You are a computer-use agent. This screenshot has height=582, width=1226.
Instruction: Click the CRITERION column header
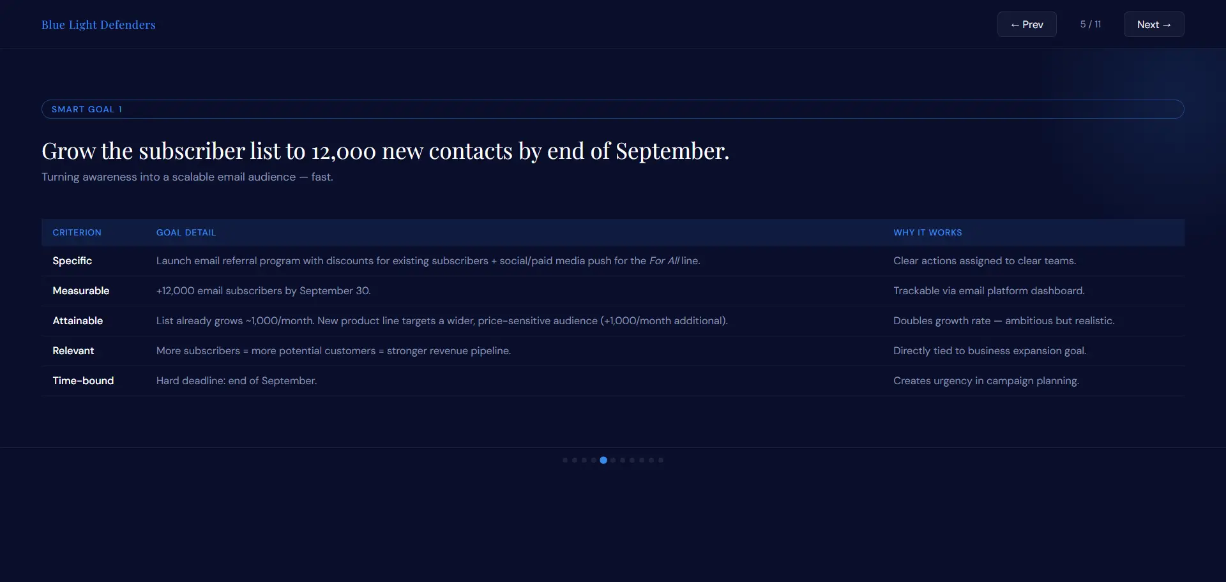click(x=77, y=232)
